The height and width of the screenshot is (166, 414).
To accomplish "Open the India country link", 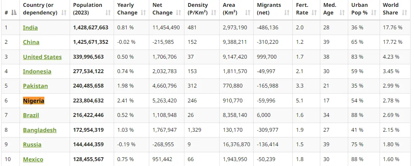I will 30,28.
